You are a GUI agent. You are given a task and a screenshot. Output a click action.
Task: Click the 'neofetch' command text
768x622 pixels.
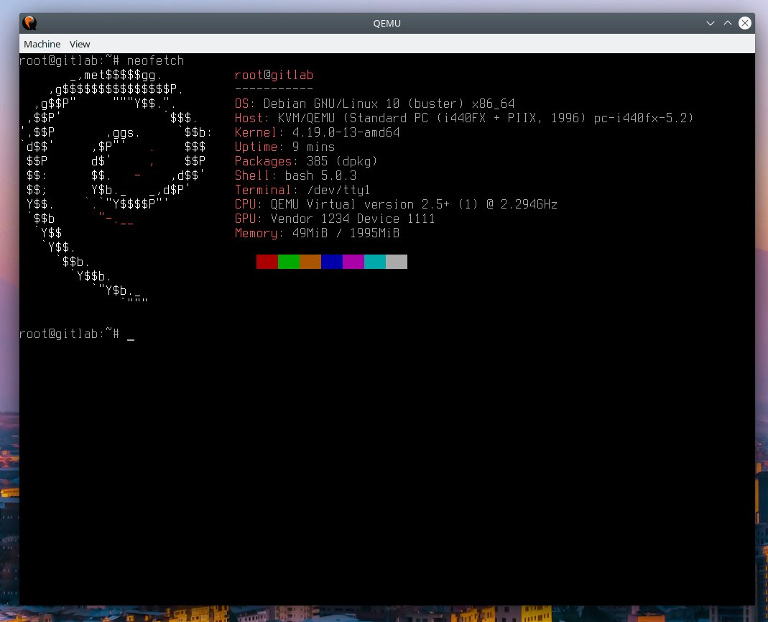155,61
